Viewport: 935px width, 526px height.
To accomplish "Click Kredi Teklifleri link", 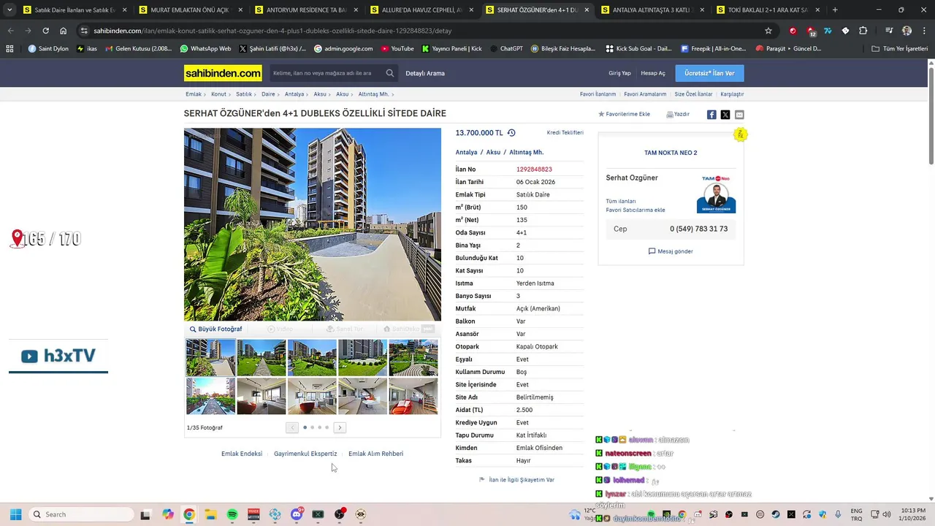I will coord(565,133).
